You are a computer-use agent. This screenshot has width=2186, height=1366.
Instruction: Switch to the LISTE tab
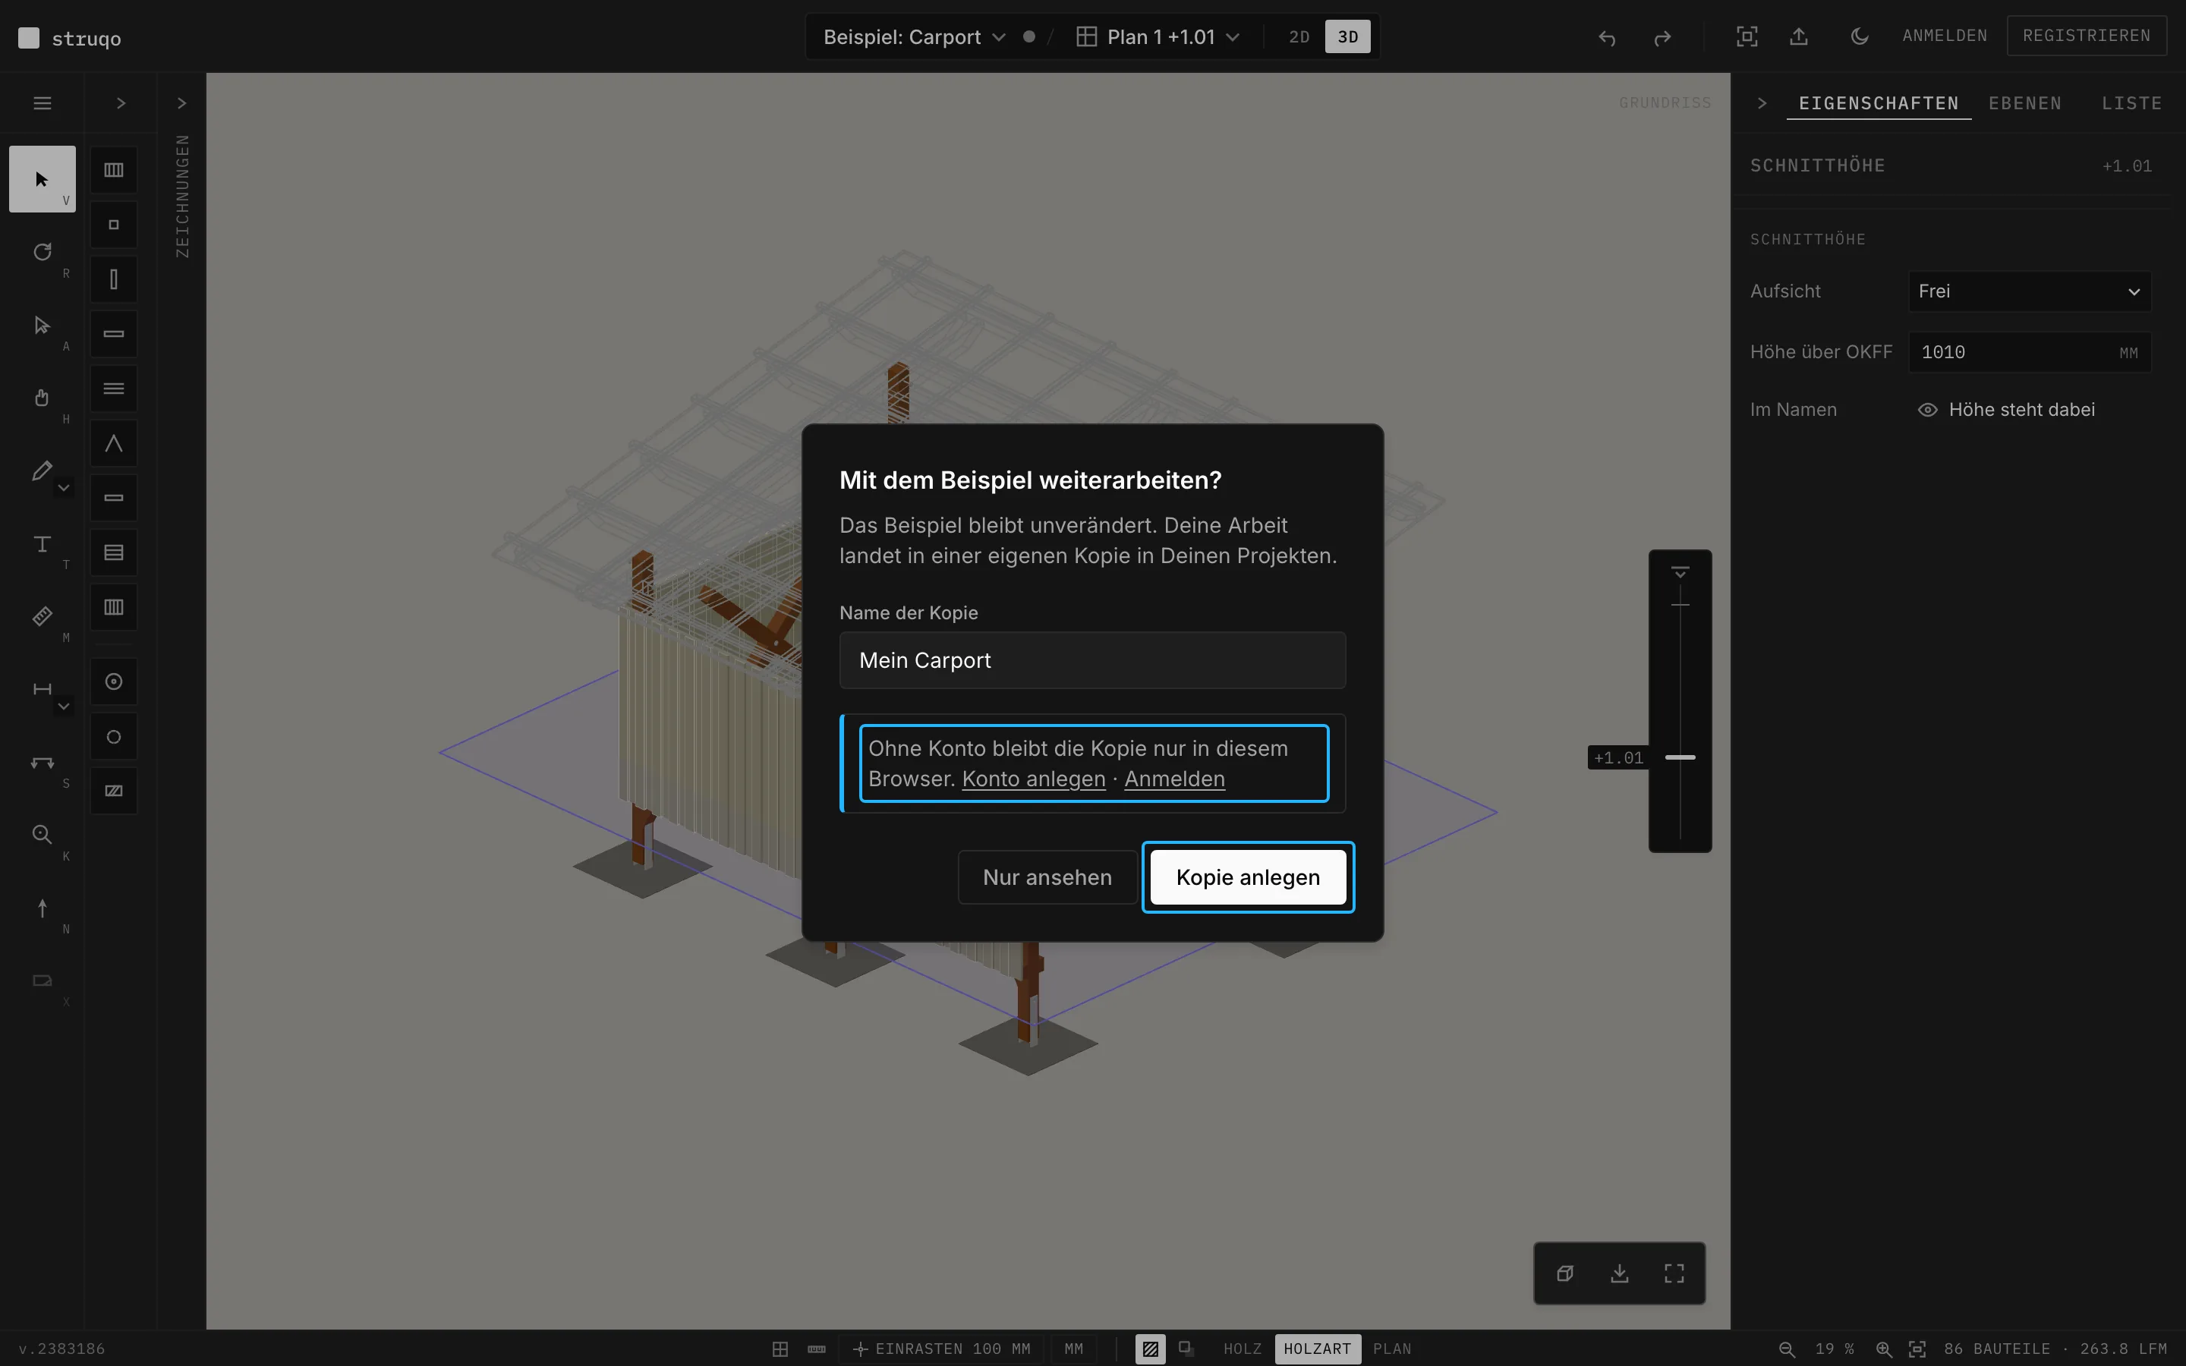pyautogui.click(x=2131, y=103)
